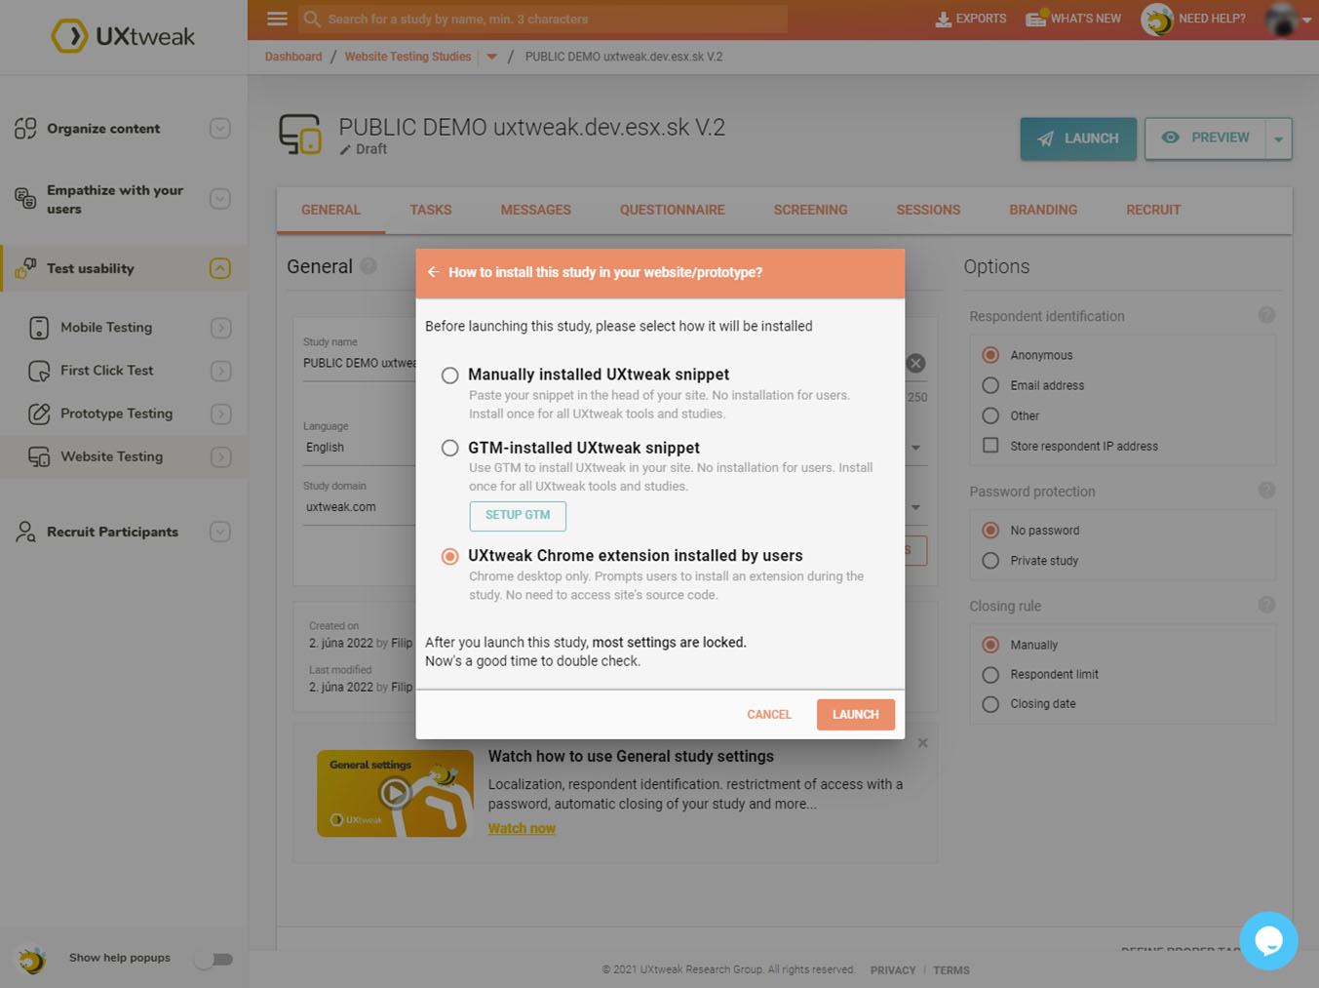Click the Prototype Testing sidebar icon

tap(39, 414)
